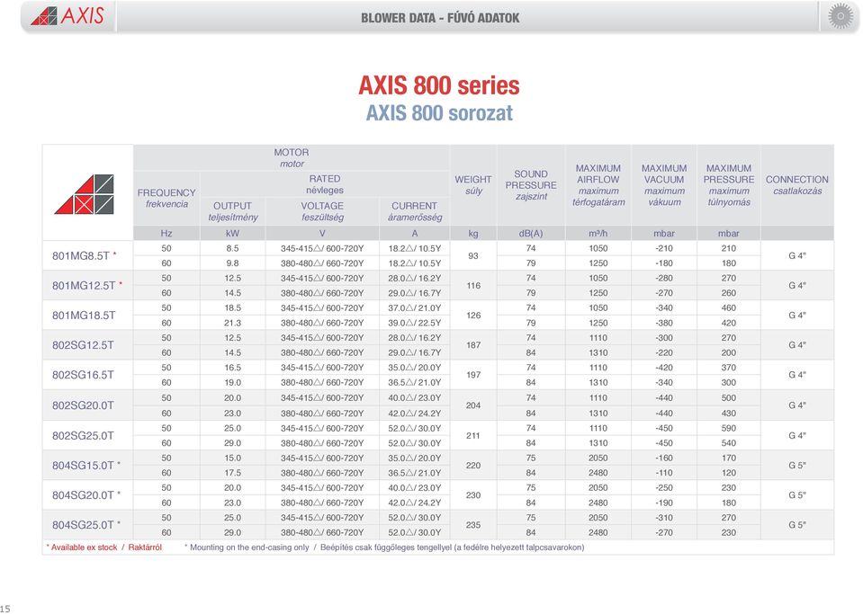The image size is (863, 614).
Task: Select the weight value 93
Action: 473,255
